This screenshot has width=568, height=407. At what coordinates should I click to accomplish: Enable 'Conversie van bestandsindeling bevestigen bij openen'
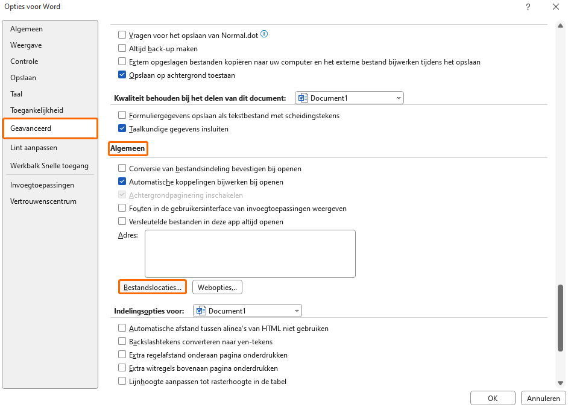point(122,168)
